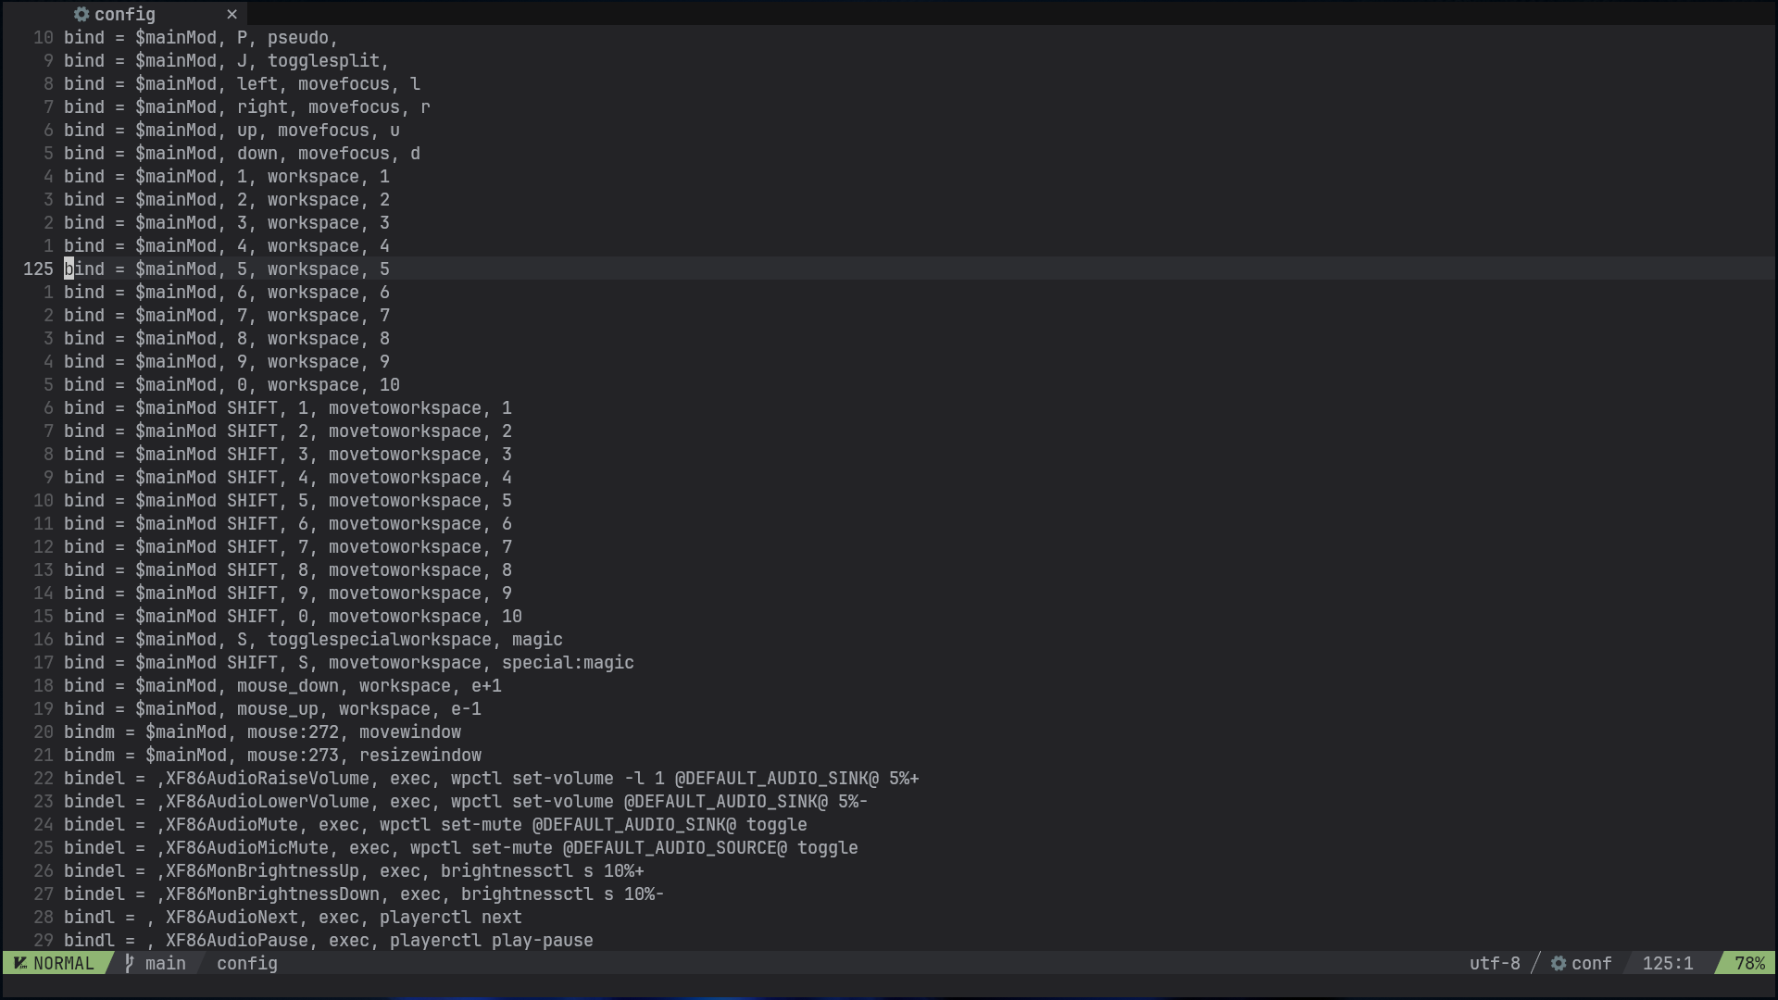The image size is (1778, 1000).
Task: Click 'workspace' on the cursor line 125
Action: click(313, 269)
